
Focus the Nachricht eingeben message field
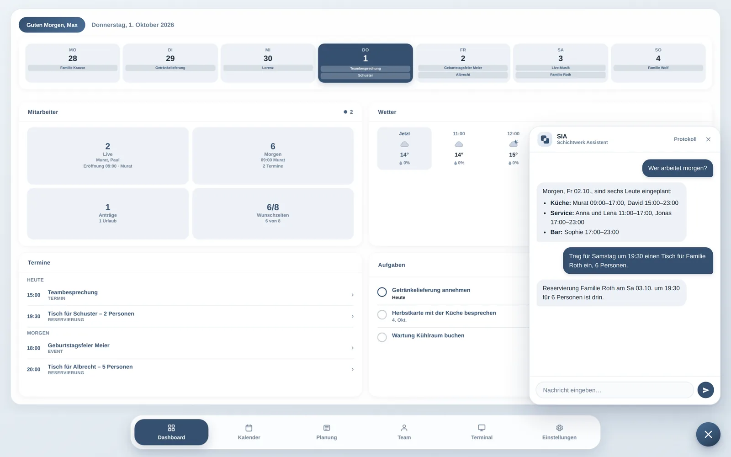pyautogui.click(x=614, y=390)
